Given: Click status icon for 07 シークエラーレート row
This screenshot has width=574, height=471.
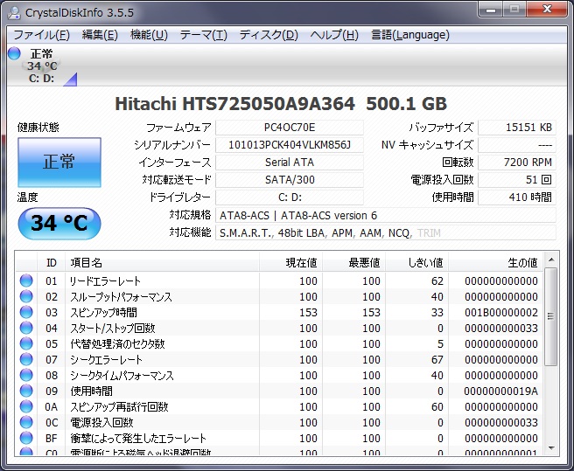Looking at the screenshot, I should [x=26, y=360].
